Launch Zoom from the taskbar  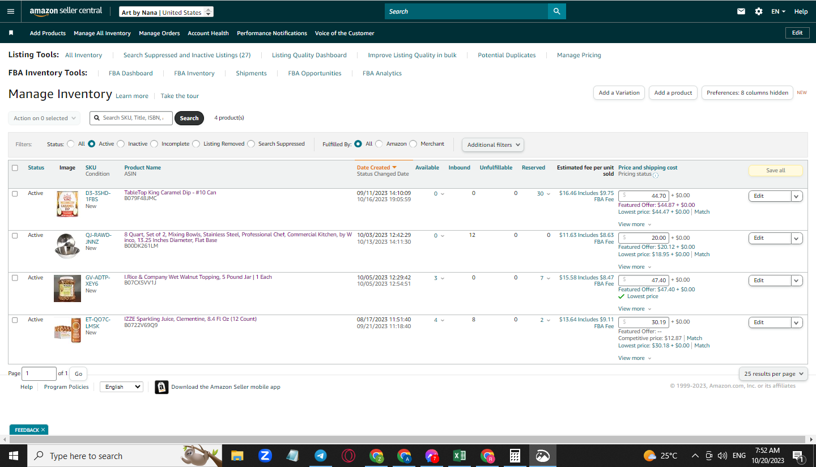[265, 456]
